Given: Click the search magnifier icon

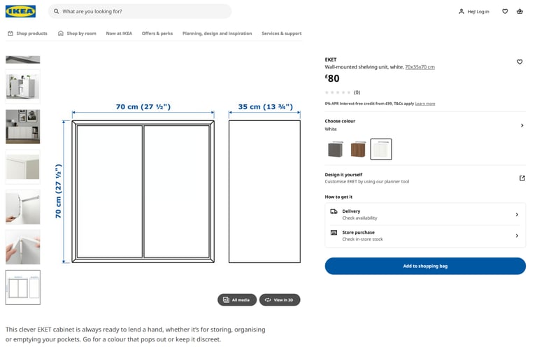Looking at the screenshot, I should [x=57, y=11].
